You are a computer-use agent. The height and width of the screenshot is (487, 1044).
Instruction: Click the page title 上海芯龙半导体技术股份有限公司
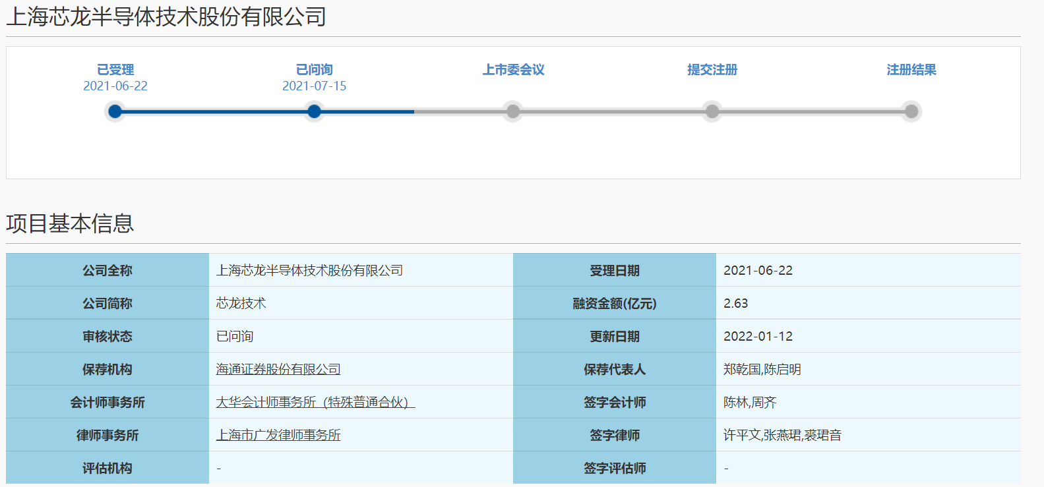coord(166,17)
